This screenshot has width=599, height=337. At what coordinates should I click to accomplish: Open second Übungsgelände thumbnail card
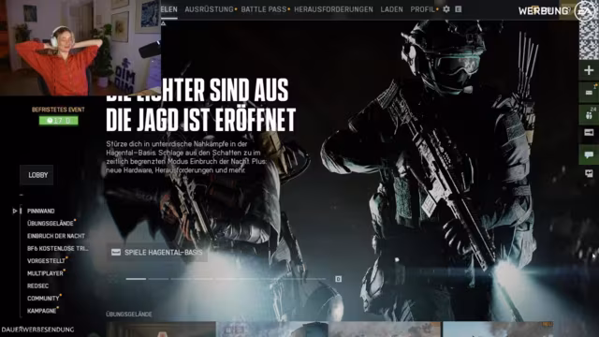(x=272, y=330)
